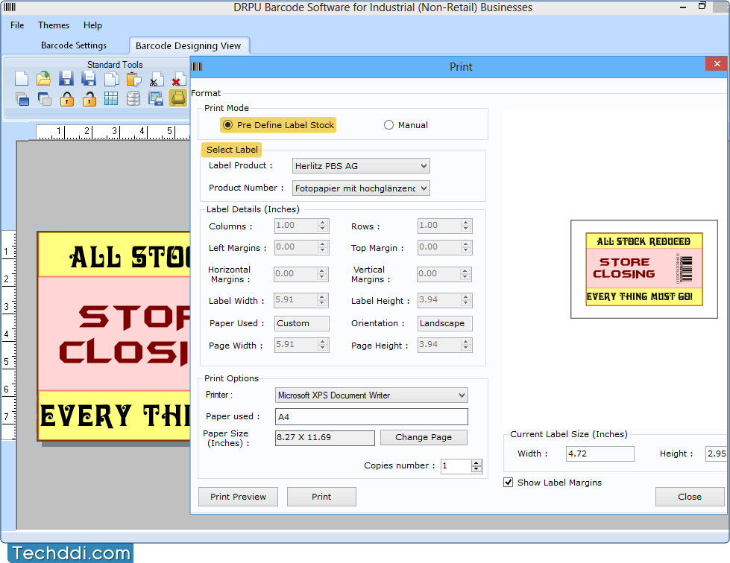Increase the Label Width value
Screen dimensions: 730x563
coord(321,298)
